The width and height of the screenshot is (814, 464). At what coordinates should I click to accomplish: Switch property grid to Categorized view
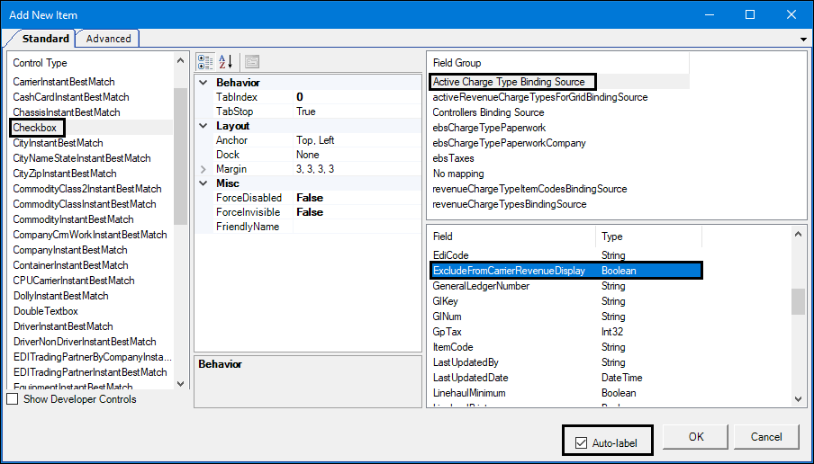click(205, 62)
